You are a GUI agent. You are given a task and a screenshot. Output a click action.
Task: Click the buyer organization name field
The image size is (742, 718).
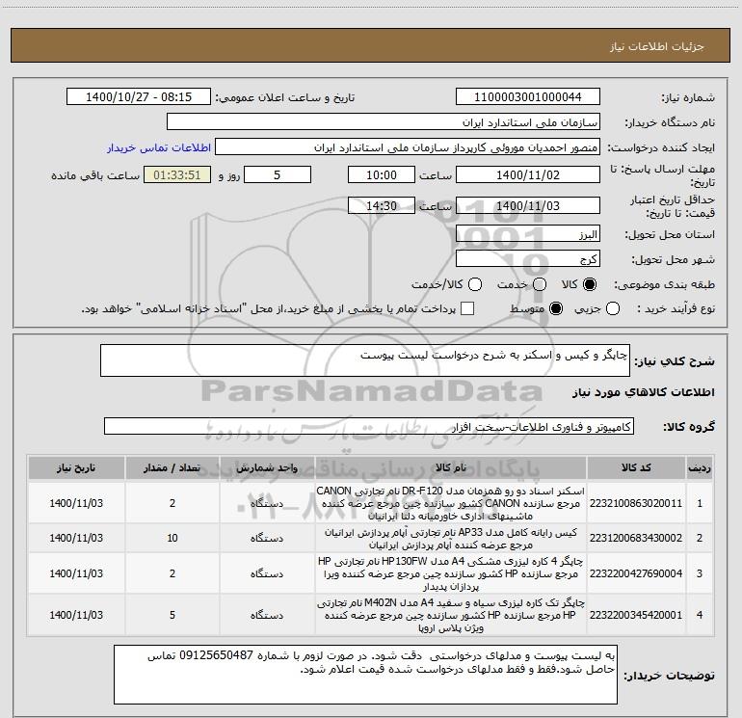coord(384,122)
